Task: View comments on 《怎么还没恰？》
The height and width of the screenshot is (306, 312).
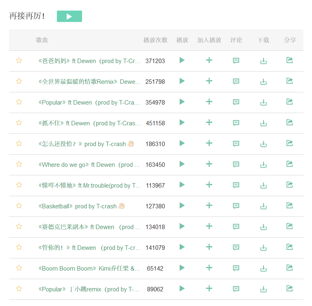Action: tap(236, 144)
